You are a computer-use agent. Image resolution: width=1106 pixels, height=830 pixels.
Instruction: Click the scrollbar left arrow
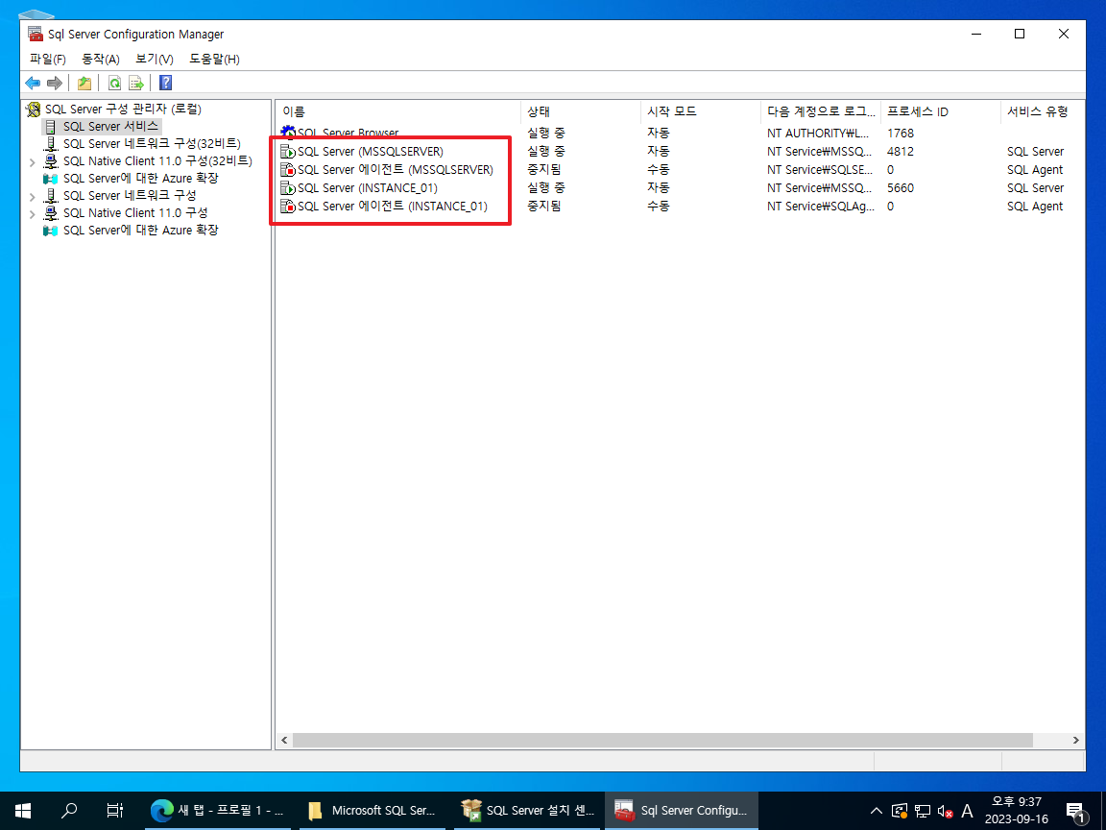point(284,741)
